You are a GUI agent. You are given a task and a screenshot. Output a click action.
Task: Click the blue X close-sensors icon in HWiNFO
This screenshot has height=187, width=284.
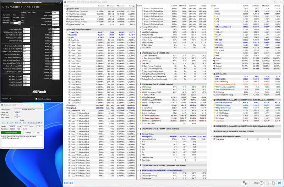click(280, 183)
